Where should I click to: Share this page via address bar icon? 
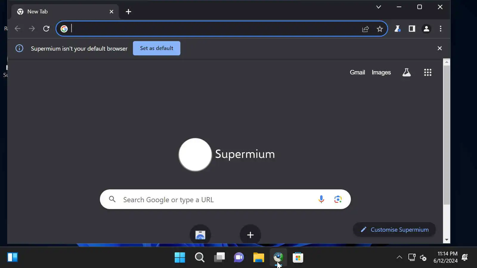(x=366, y=29)
